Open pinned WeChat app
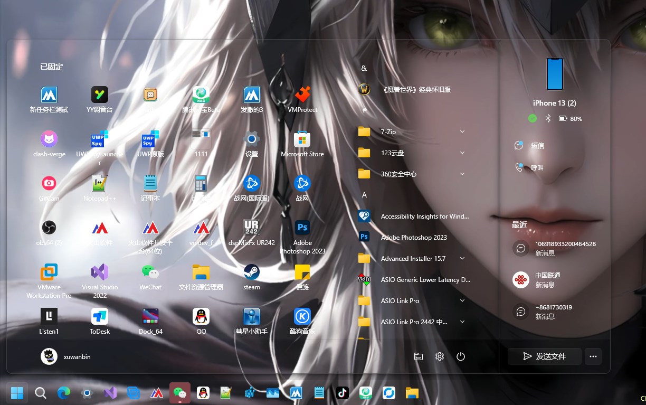646x405 pixels. [150, 277]
